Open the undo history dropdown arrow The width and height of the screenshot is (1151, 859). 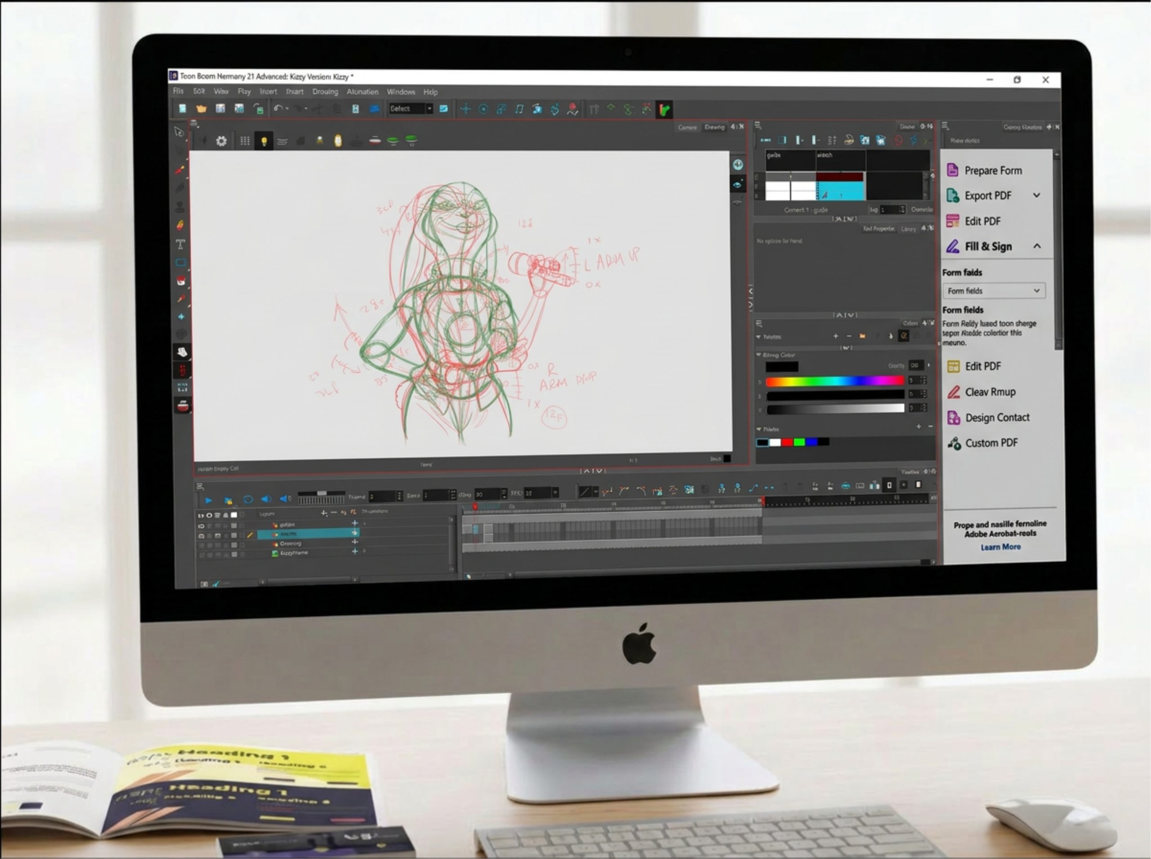[x=287, y=109]
